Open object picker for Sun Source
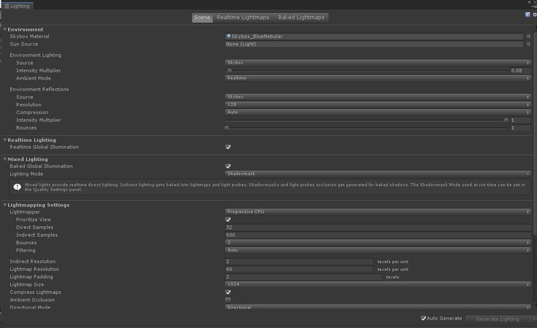Screen dimensions: 537x328 (528, 44)
